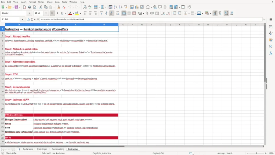Toggle Italic formatting

57,13
